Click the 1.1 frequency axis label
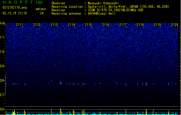 tap(3, 37)
